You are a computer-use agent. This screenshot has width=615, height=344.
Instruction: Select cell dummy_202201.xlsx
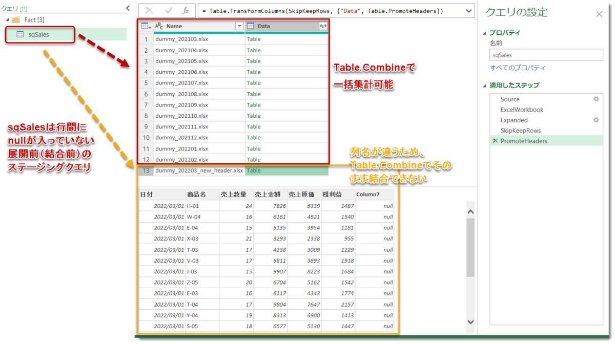point(199,148)
